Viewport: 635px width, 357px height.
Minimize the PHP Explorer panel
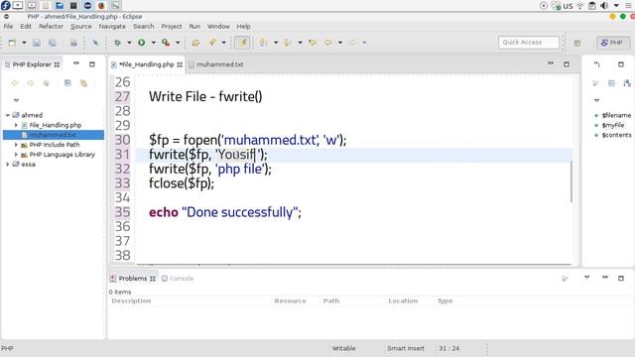76,63
